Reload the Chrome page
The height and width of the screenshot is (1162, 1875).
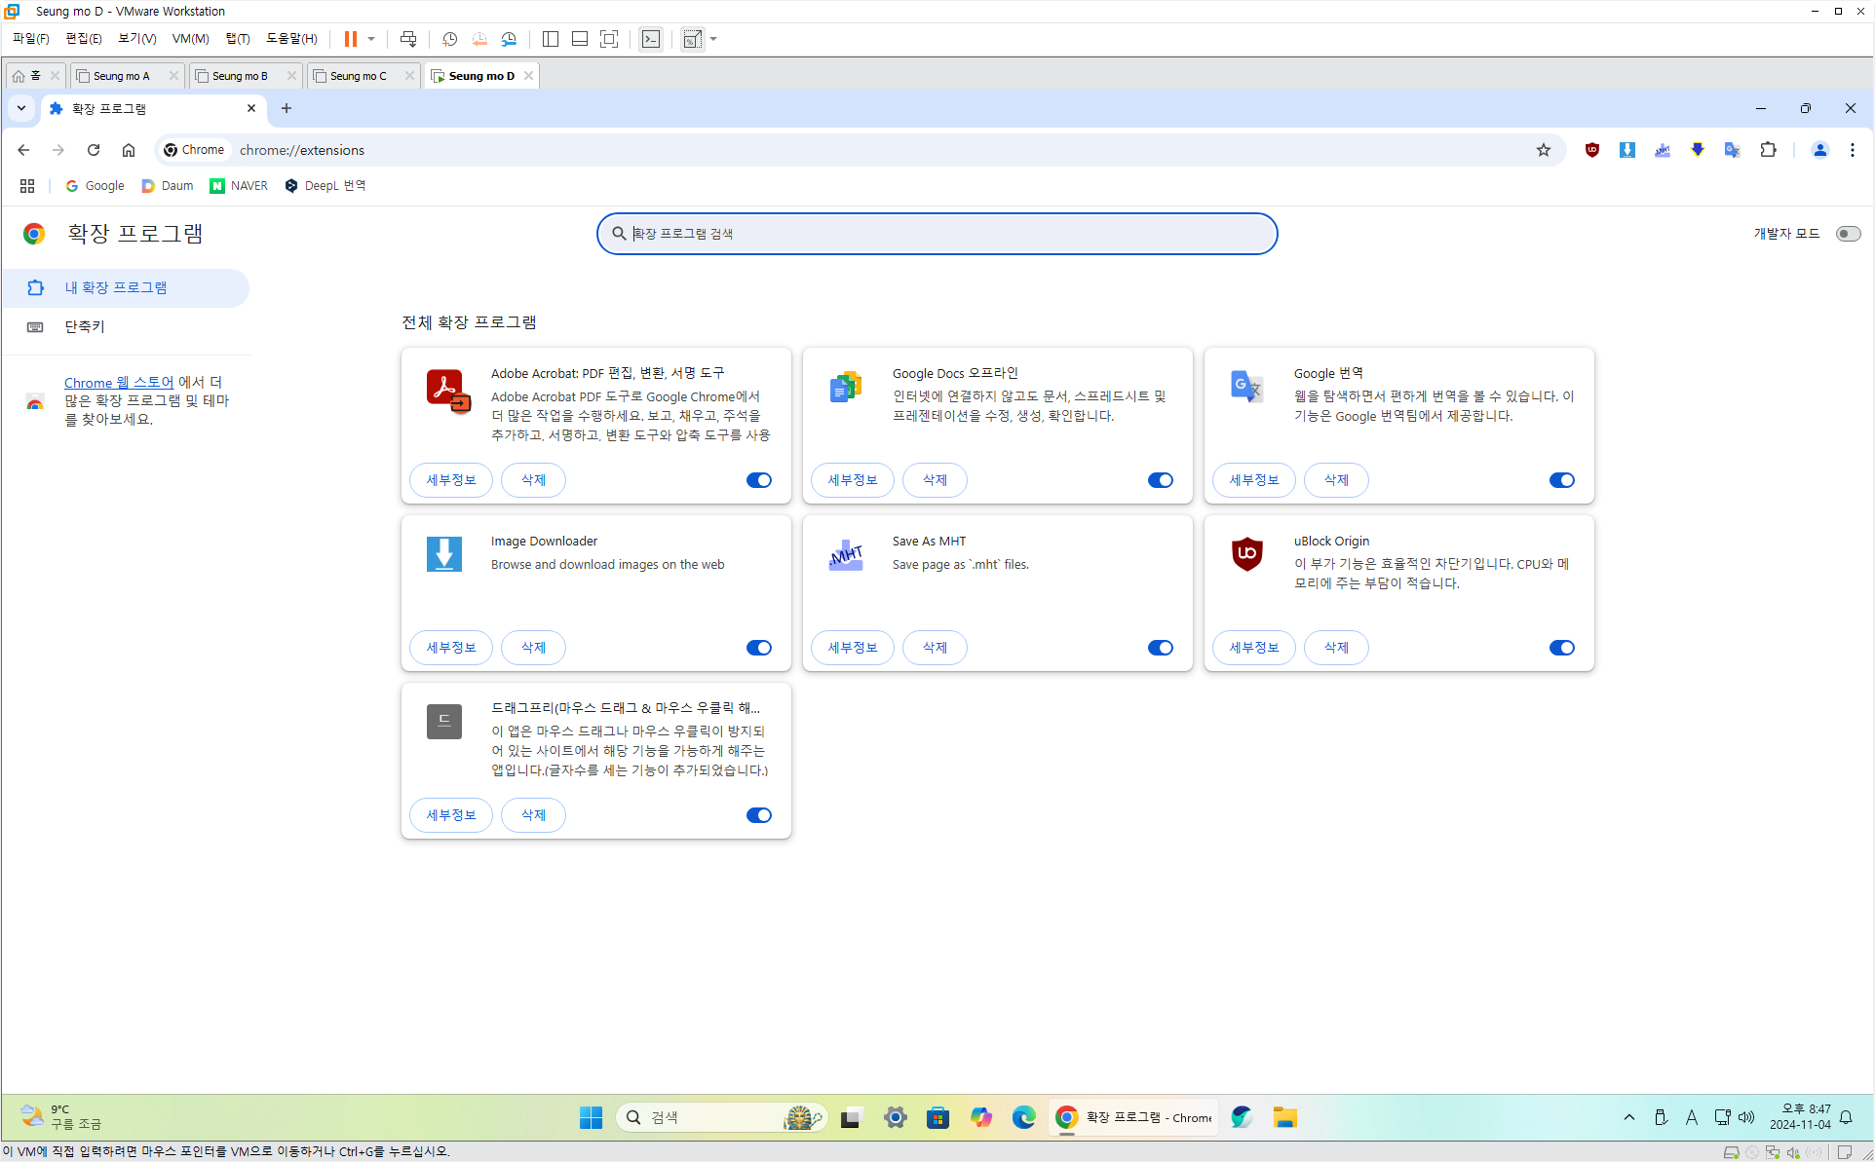(x=94, y=150)
